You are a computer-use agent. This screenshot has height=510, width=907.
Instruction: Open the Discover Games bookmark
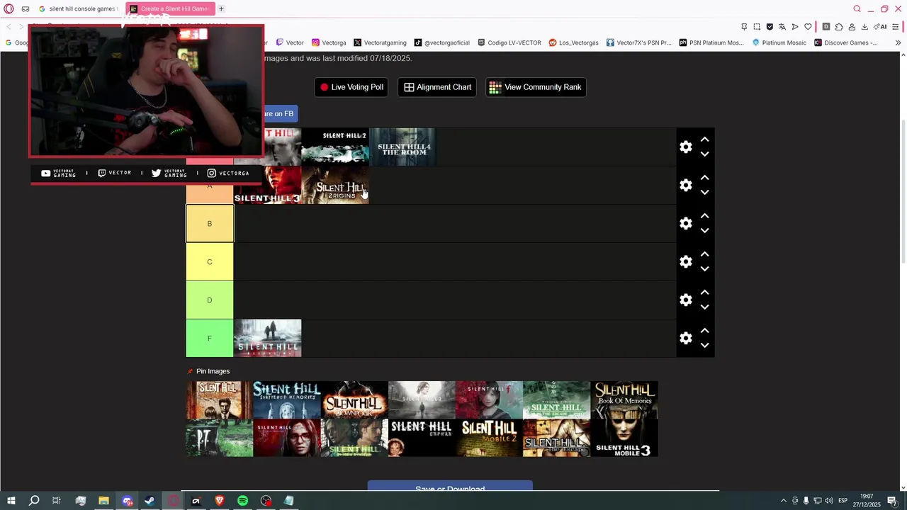point(846,42)
